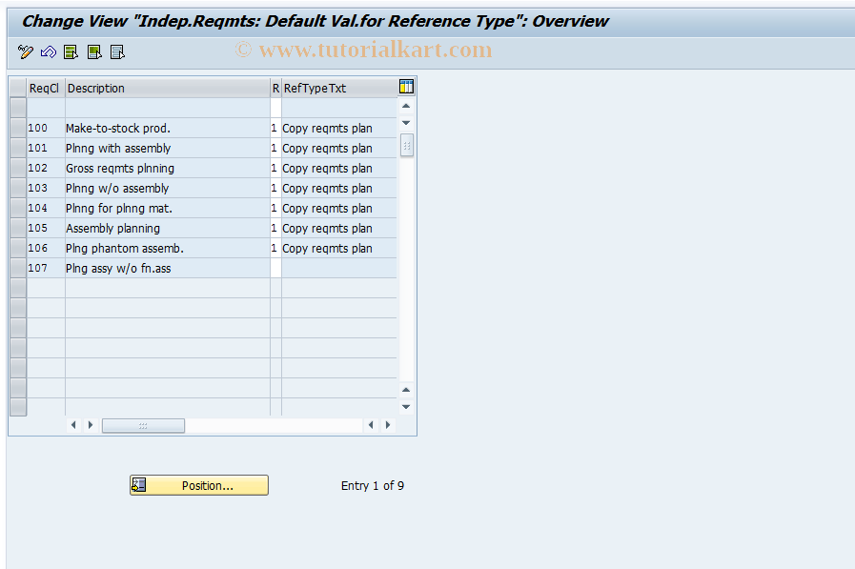Screen dimensions: 855x569
Task: Click the right-side scroll-right arrow of horizontal scrollbar
Action: pyautogui.click(x=388, y=425)
